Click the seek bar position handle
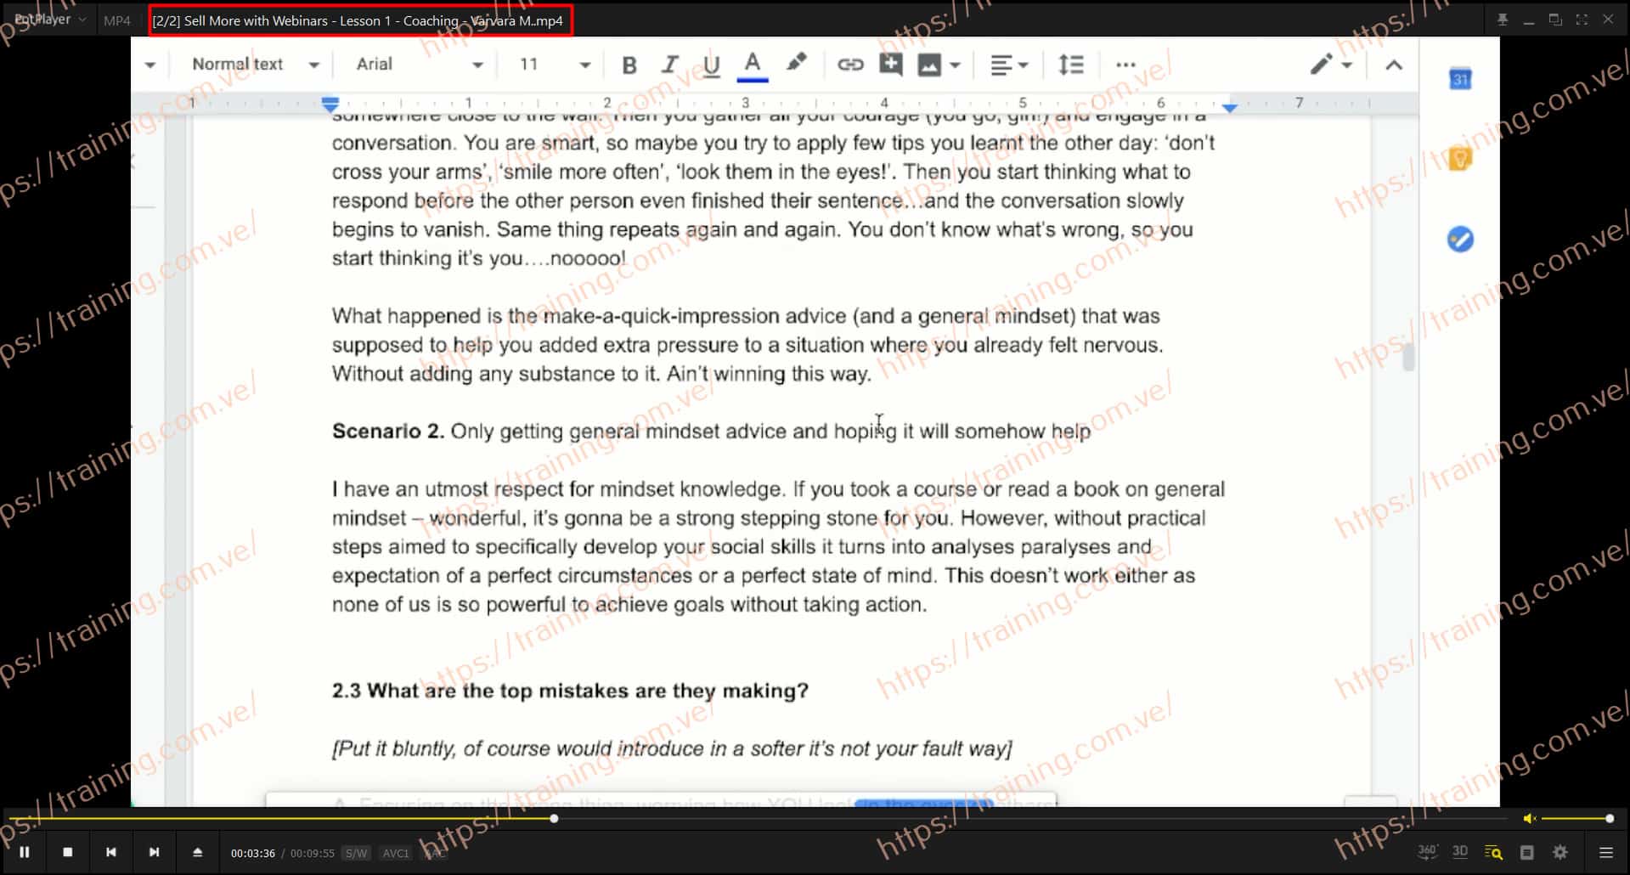The width and height of the screenshot is (1630, 875). (x=554, y=818)
